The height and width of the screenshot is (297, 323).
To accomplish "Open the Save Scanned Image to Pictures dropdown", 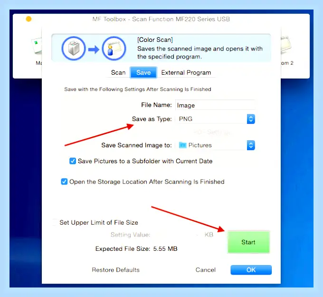I will [215, 145].
